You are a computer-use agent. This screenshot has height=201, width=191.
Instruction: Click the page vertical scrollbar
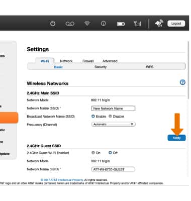188,70
